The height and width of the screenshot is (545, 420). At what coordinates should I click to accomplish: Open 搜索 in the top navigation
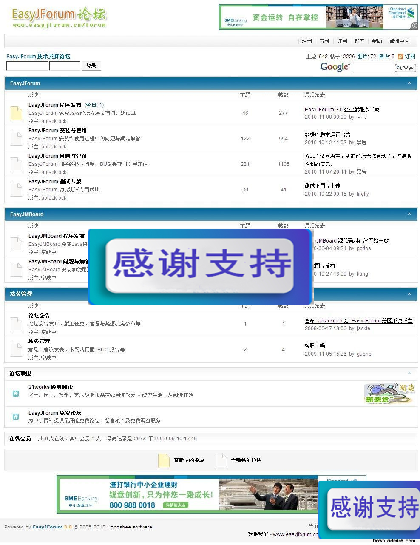pos(359,41)
